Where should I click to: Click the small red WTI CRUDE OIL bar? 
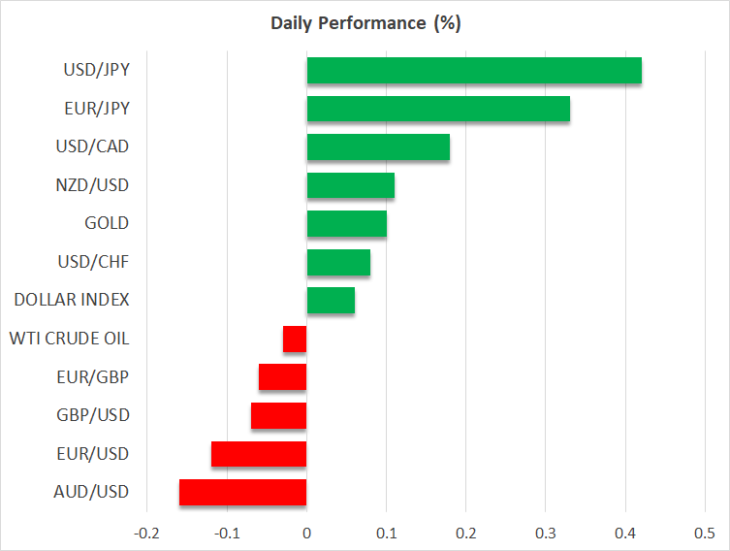295,339
